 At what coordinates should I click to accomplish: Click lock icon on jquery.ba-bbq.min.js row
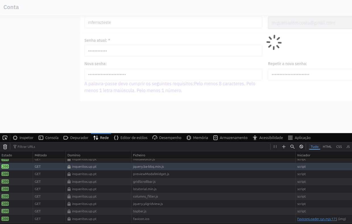coord(69,167)
